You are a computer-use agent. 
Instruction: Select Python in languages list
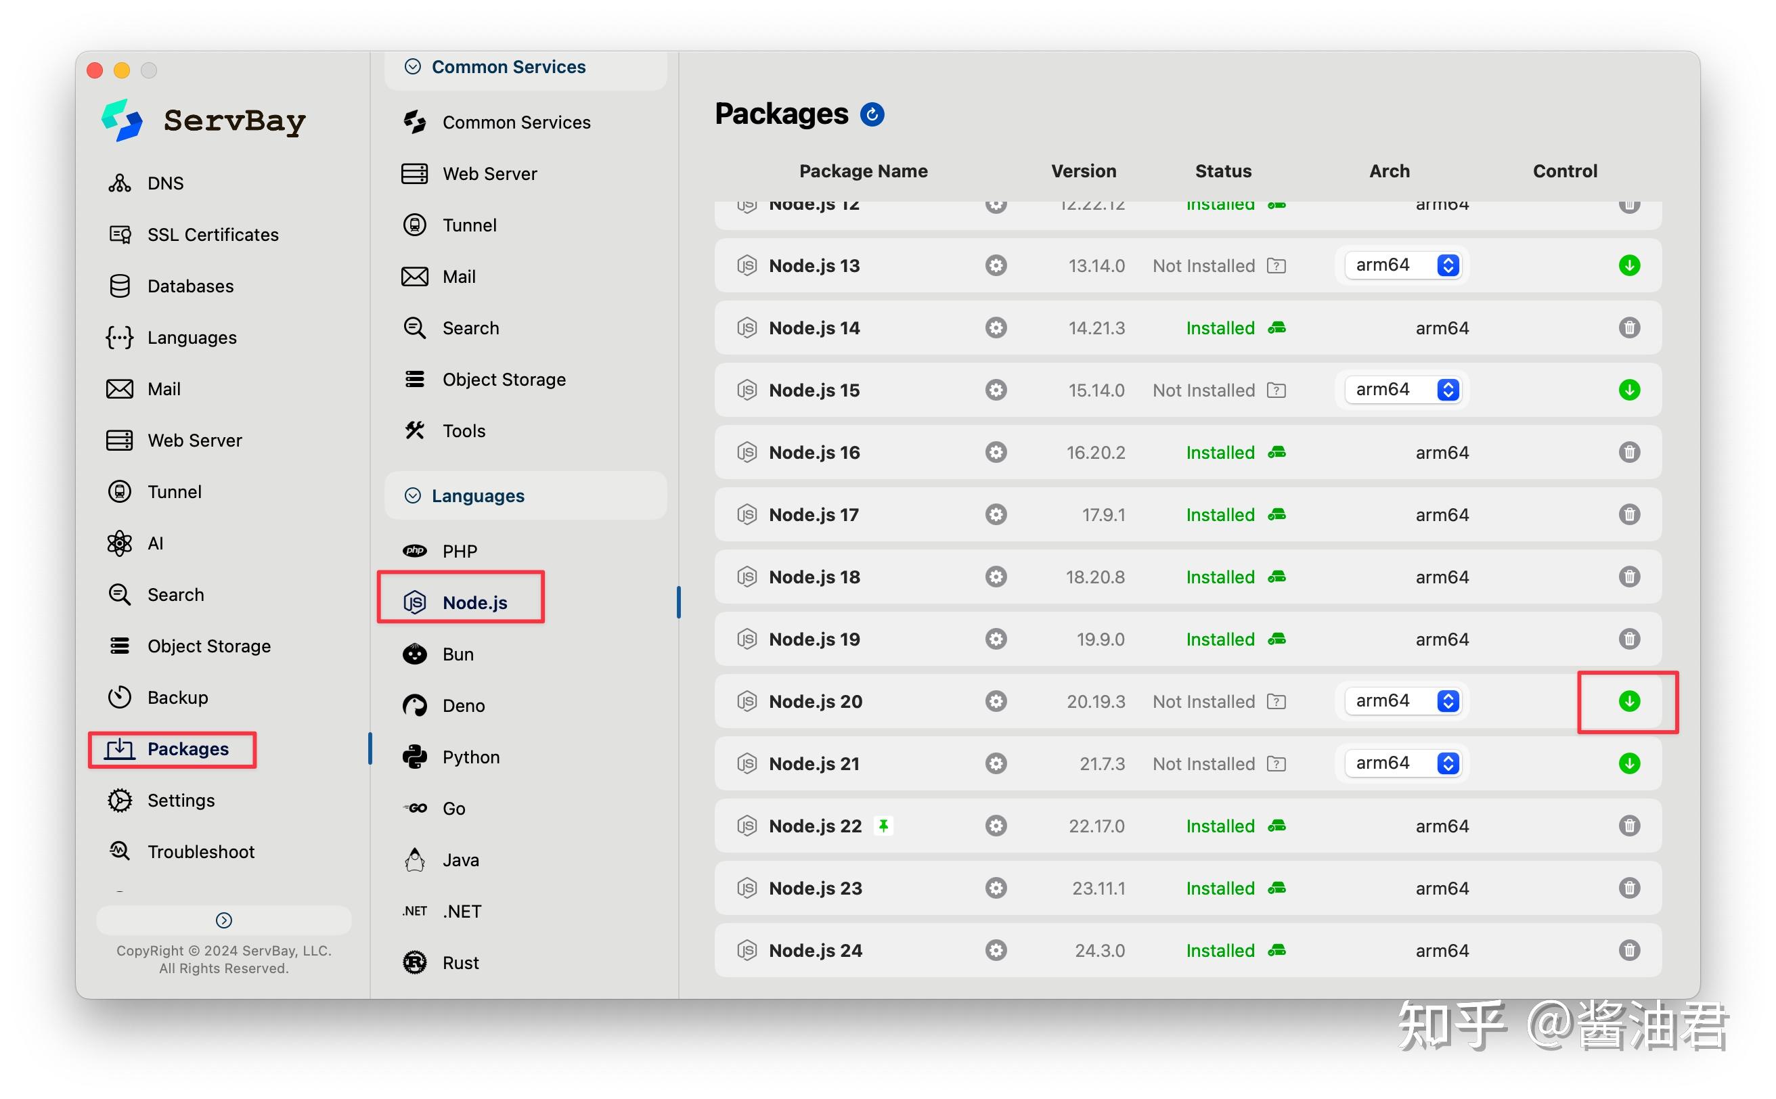tap(470, 757)
